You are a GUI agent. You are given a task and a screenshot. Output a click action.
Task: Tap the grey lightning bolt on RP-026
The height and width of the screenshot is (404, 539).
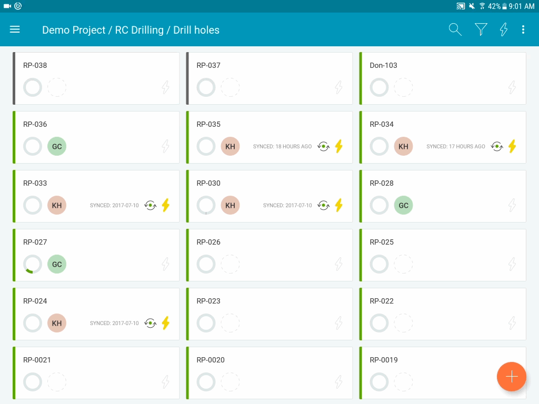pos(338,264)
